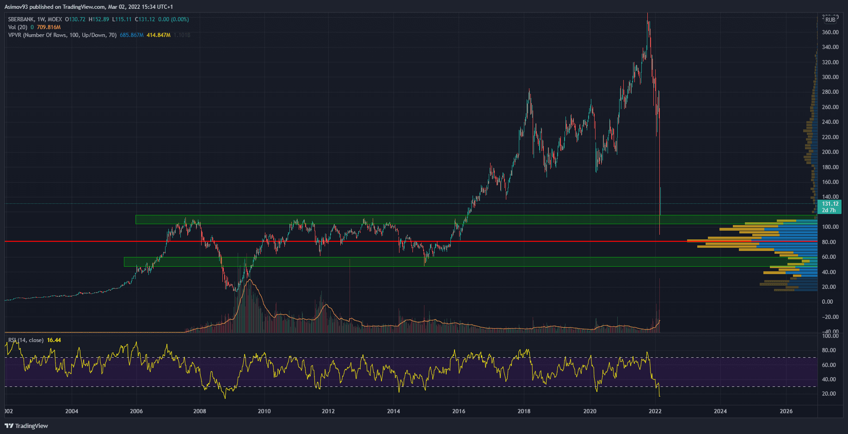Screen dimensions: 848x434
Task: Click the 200.00 price axis label
Action: [x=830, y=152]
